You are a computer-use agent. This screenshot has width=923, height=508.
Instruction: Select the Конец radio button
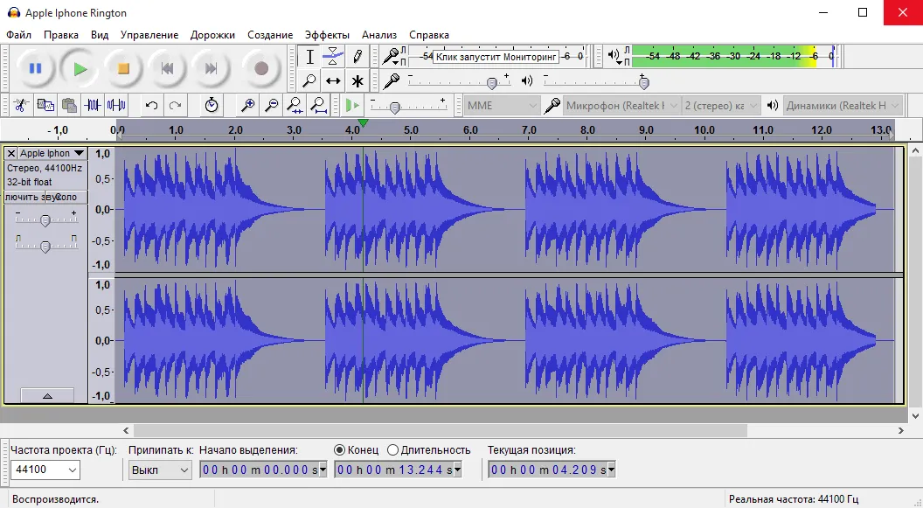(x=340, y=450)
